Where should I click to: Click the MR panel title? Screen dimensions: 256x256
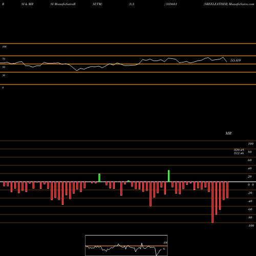(x=228, y=133)
